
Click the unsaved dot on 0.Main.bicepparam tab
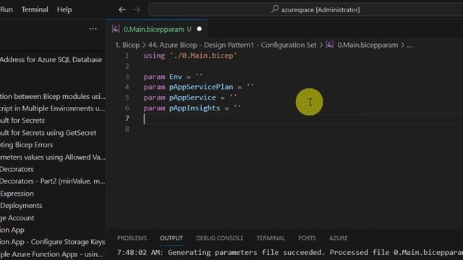(200, 29)
